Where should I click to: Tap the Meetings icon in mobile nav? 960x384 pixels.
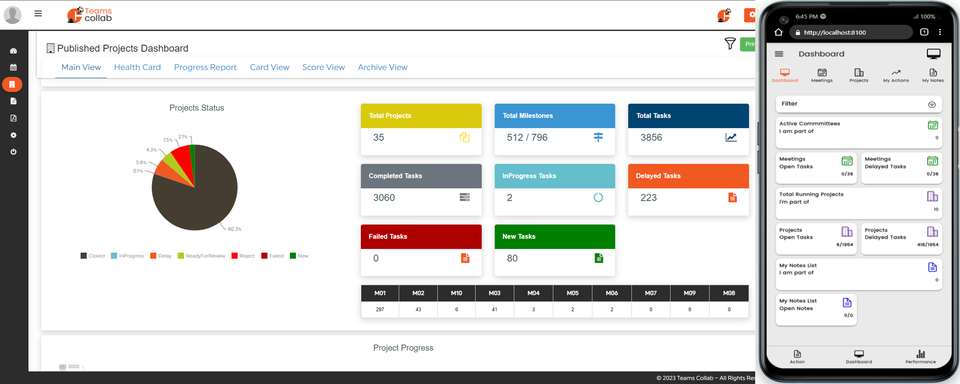(821, 75)
